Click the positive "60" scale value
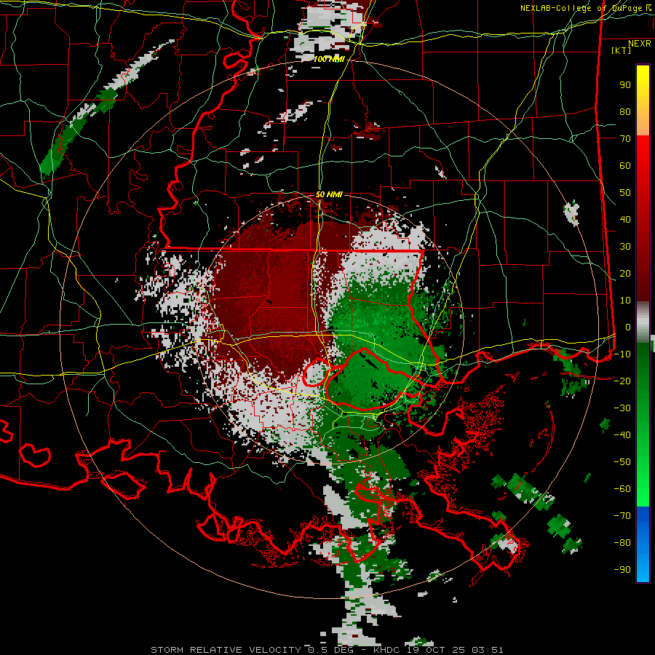This screenshot has height=655, width=655. [x=625, y=166]
